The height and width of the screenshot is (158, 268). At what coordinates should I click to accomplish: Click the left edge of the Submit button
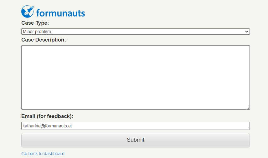pyautogui.click(x=23, y=140)
